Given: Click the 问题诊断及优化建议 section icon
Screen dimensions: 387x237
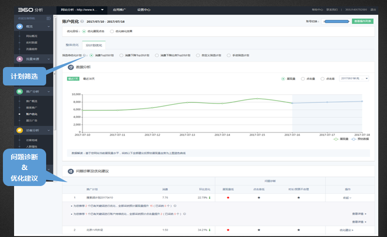Looking at the screenshot, I should pyautogui.click(x=71, y=171).
